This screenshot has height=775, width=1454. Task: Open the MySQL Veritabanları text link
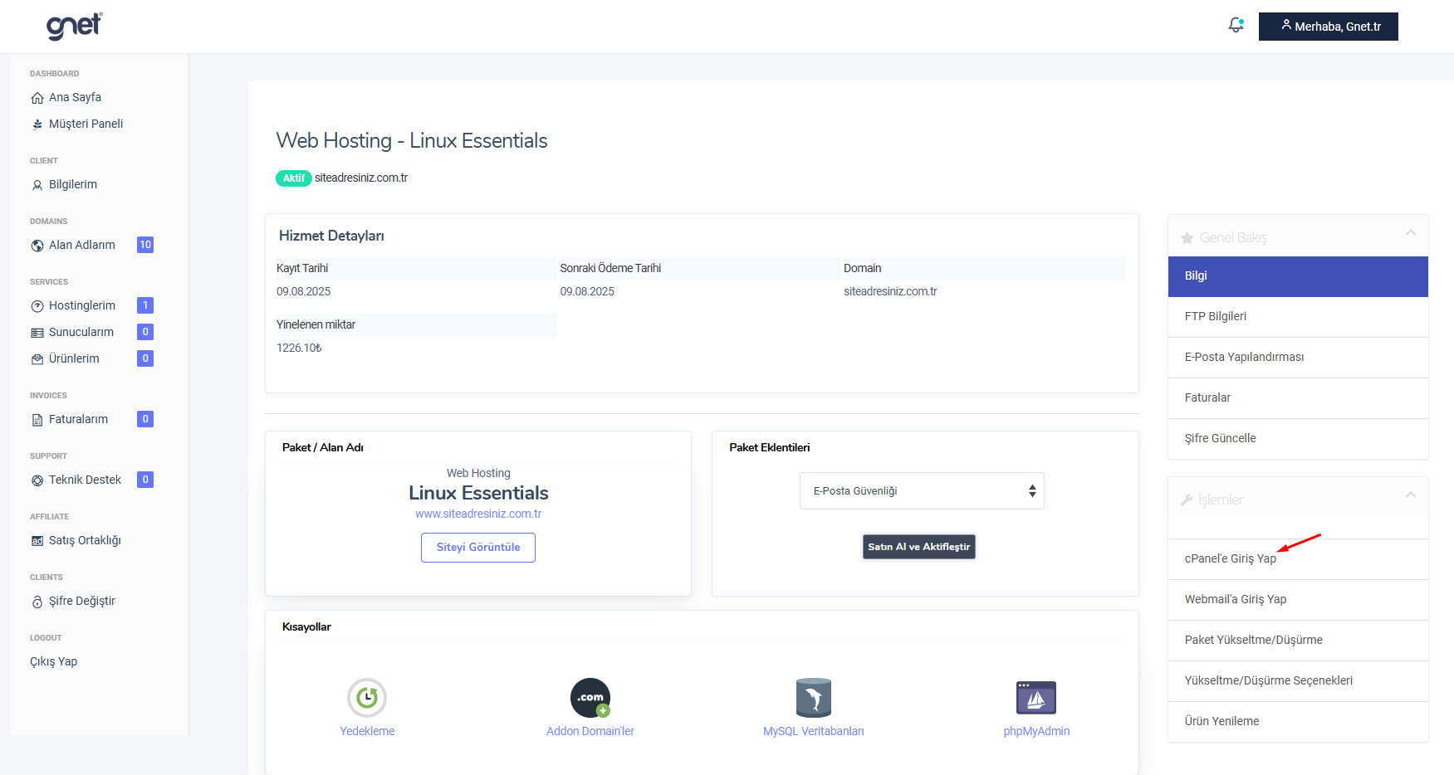pyautogui.click(x=814, y=732)
